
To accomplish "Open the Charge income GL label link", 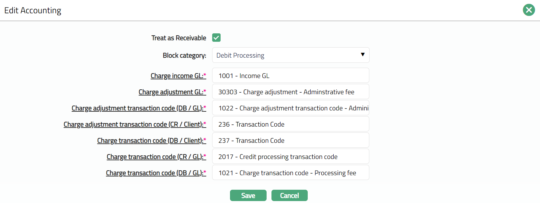I will [177, 76].
